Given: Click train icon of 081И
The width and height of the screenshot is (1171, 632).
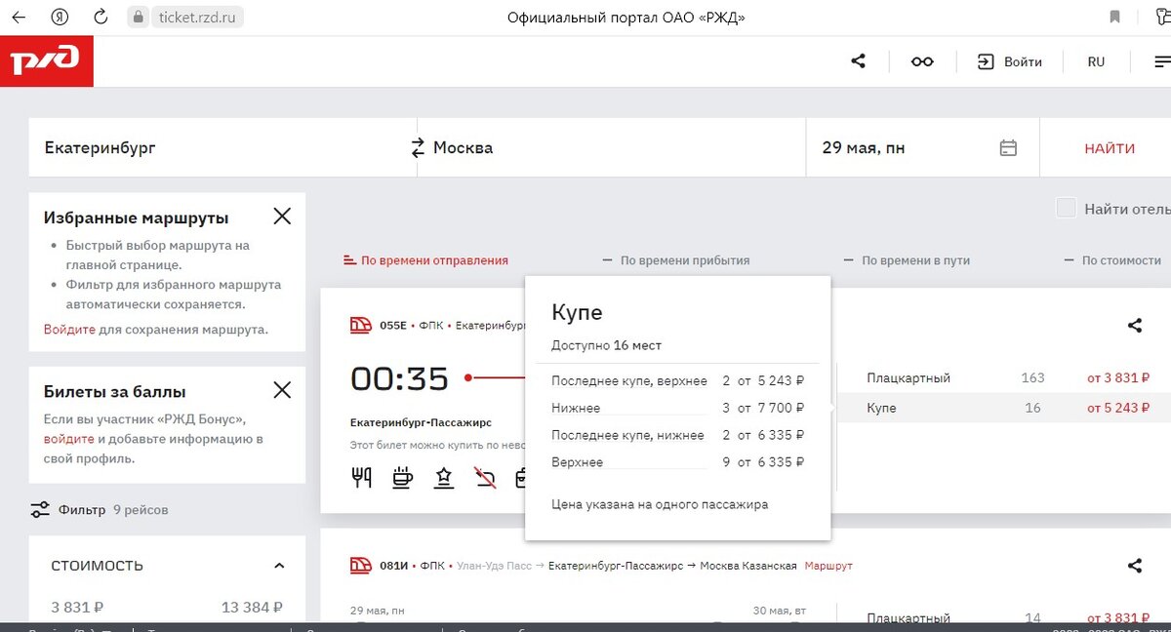Looking at the screenshot, I should tap(361, 565).
